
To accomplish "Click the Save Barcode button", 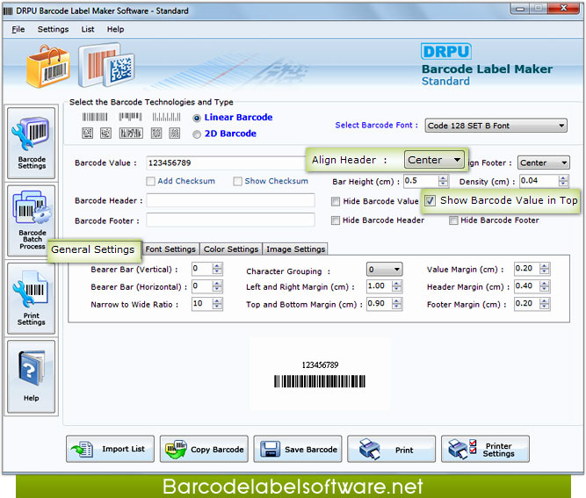I will tap(298, 449).
